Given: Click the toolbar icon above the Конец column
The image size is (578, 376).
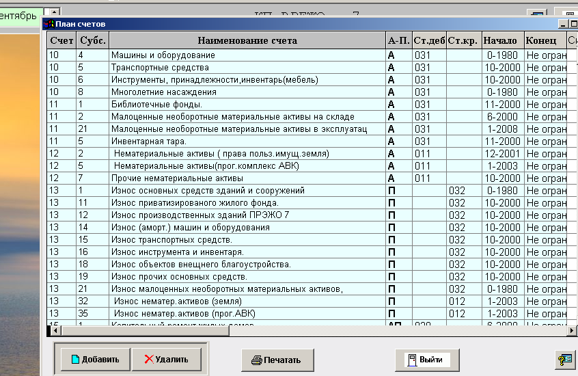Looking at the screenshot, I should [x=538, y=14].
